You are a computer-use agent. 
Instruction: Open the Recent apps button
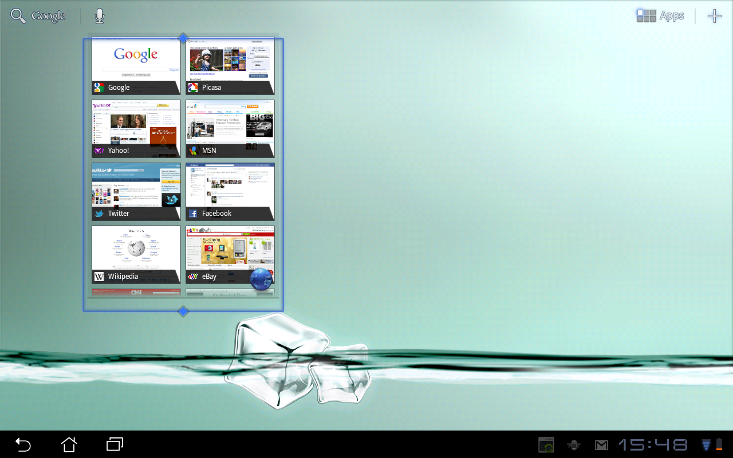(x=115, y=444)
